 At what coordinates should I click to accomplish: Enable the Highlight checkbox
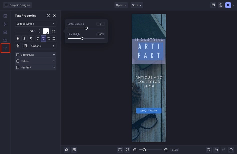[18, 67]
